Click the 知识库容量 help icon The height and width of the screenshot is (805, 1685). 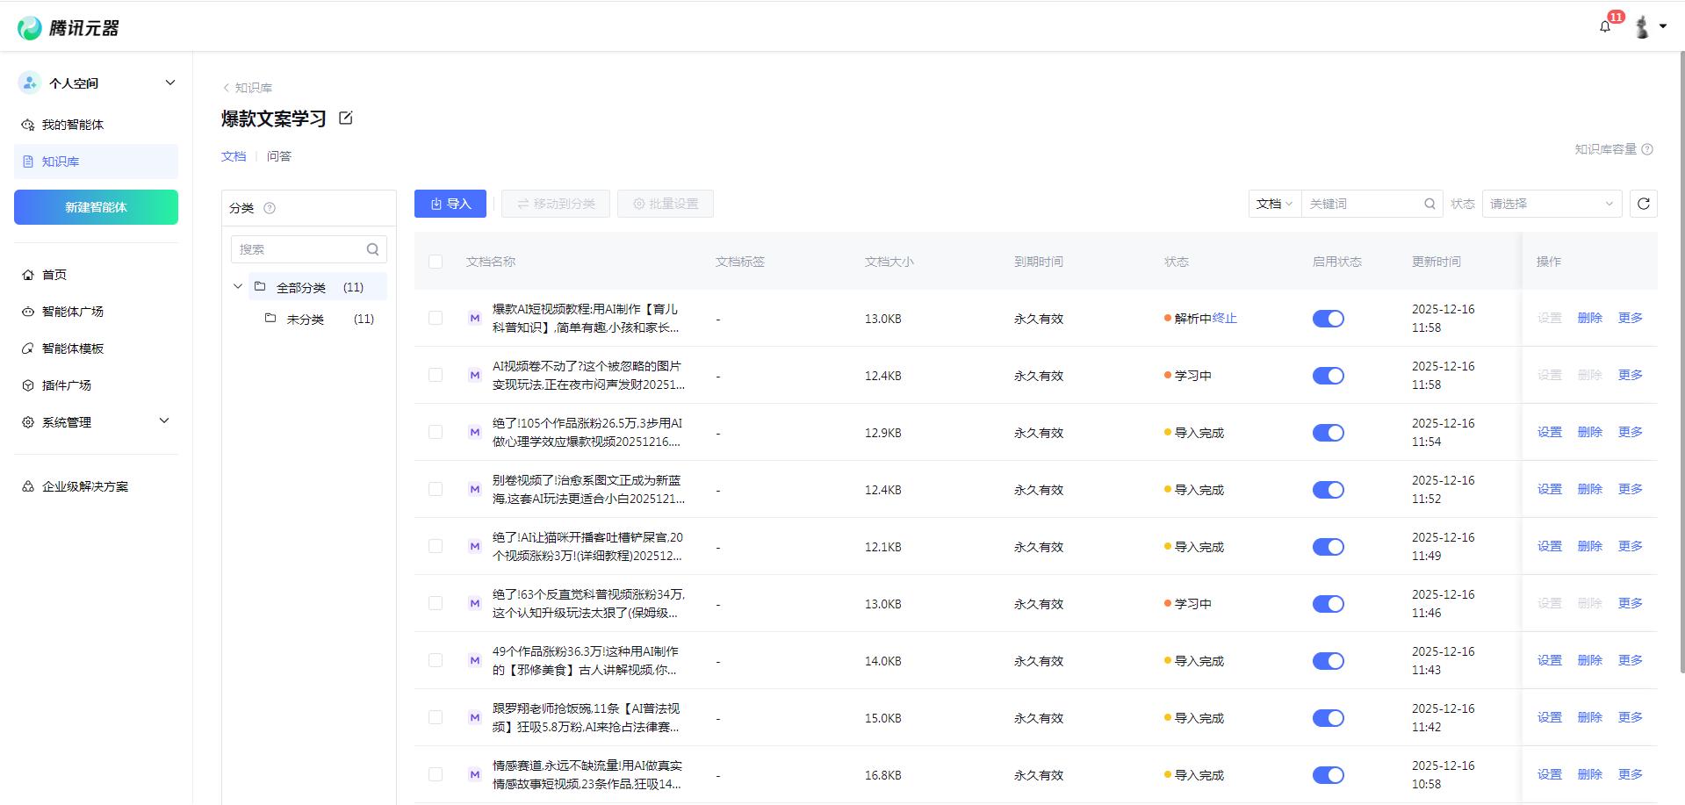1649,149
